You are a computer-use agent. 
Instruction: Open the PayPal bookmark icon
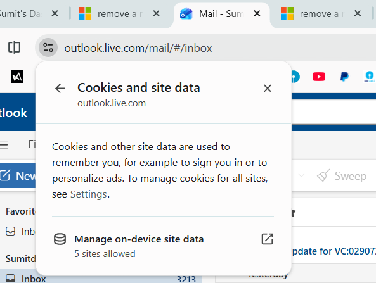[344, 77]
